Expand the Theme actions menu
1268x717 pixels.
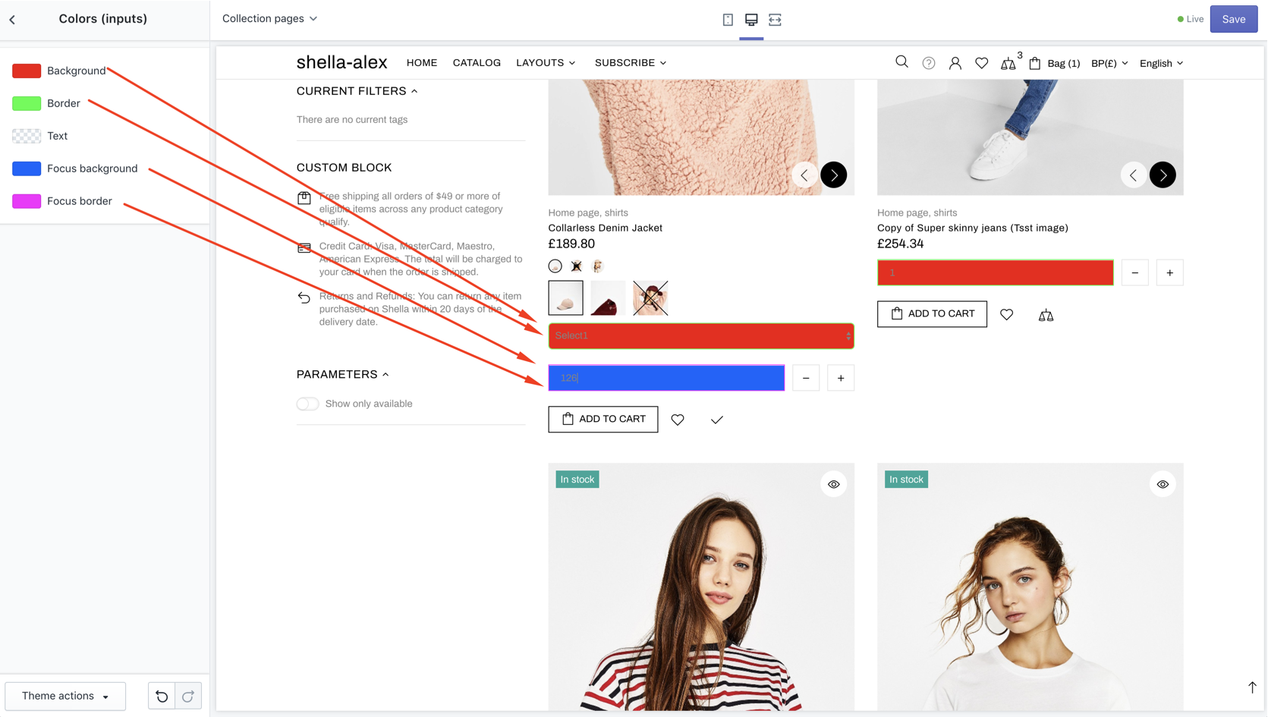pyautogui.click(x=65, y=696)
